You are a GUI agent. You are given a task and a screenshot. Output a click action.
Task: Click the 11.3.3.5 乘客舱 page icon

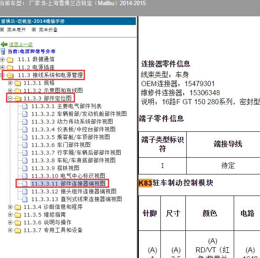(25, 137)
